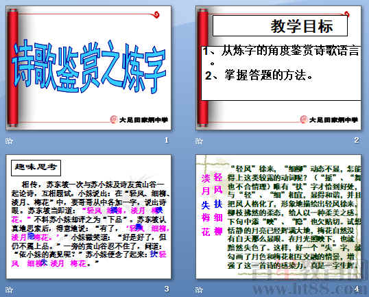The height and width of the screenshot is (297, 369).
Task: Click the 教学目标 title box on slide 2
Action: (280, 25)
